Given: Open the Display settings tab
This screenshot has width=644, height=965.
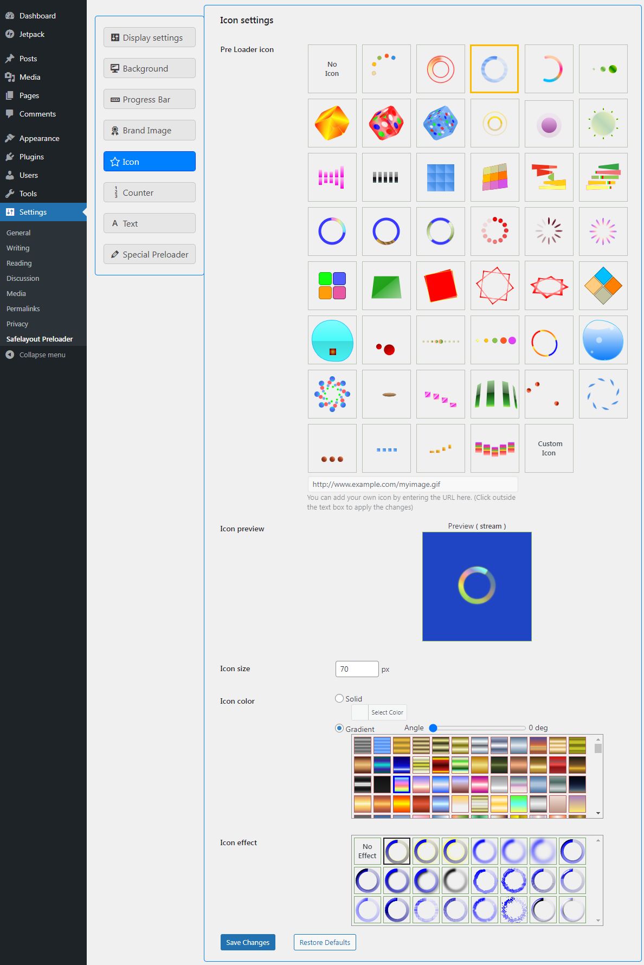Looking at the screenshot, I should 150,37.
